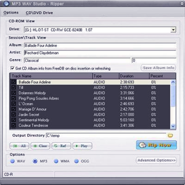Select the Sentimental Melody track name
The height and width of the screenshot is (185, 185).
coord(34,120)
